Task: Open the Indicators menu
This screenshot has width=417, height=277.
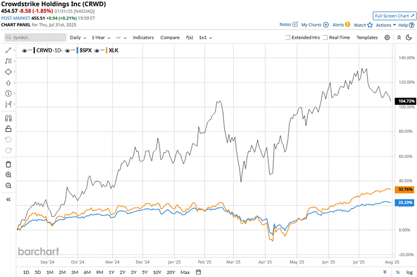Action: coord(143,37)
